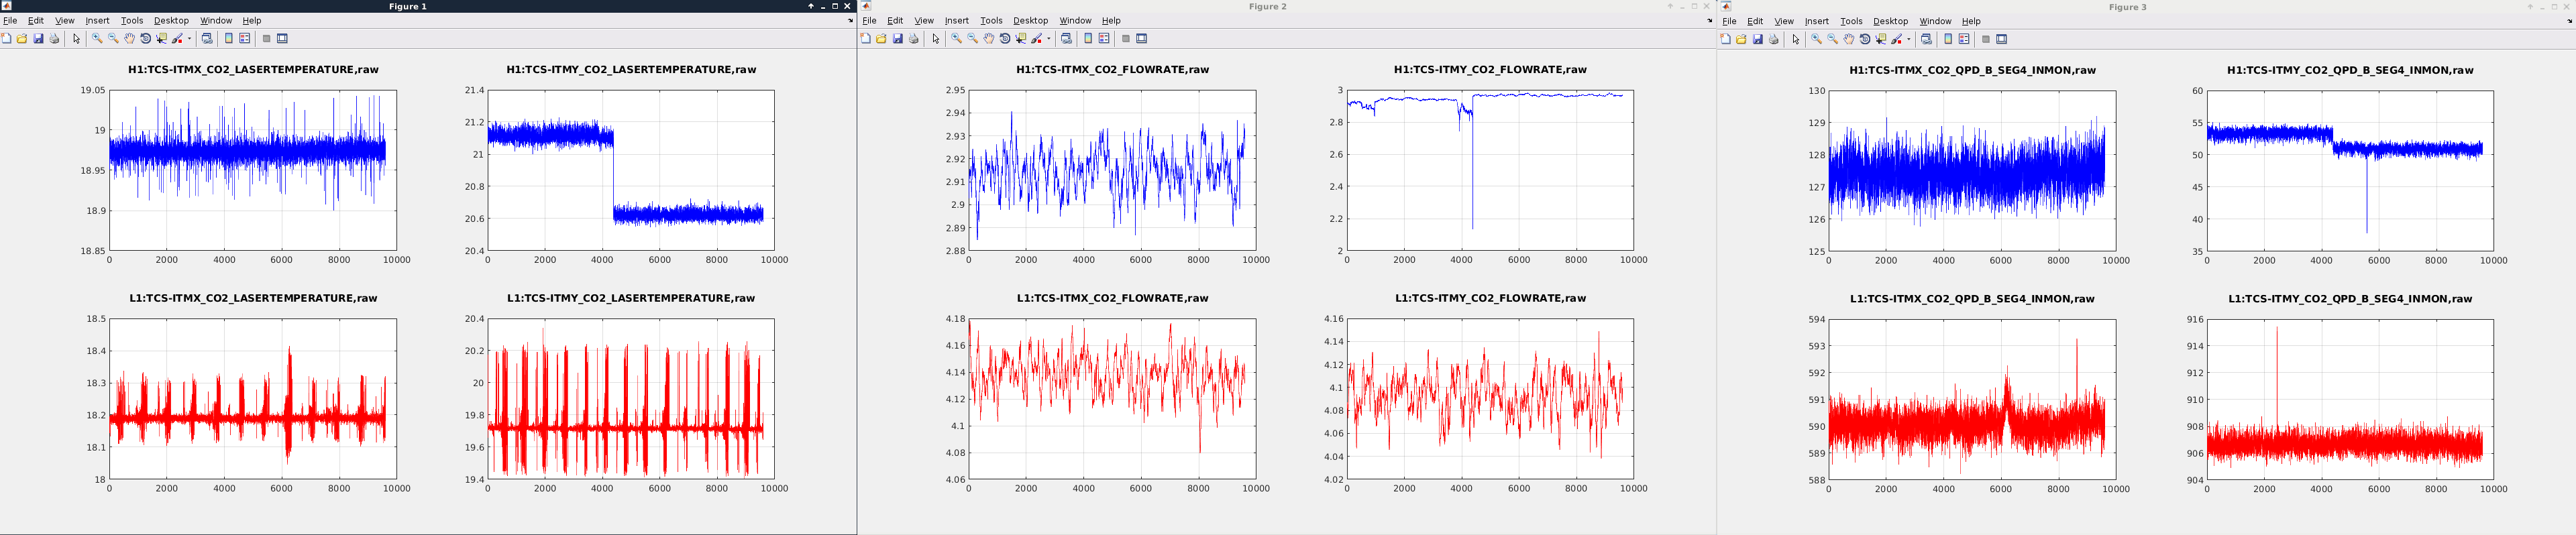Click Open File icon in Figure 2
Screen dimensions: 2576x535
tap(881, 39)
